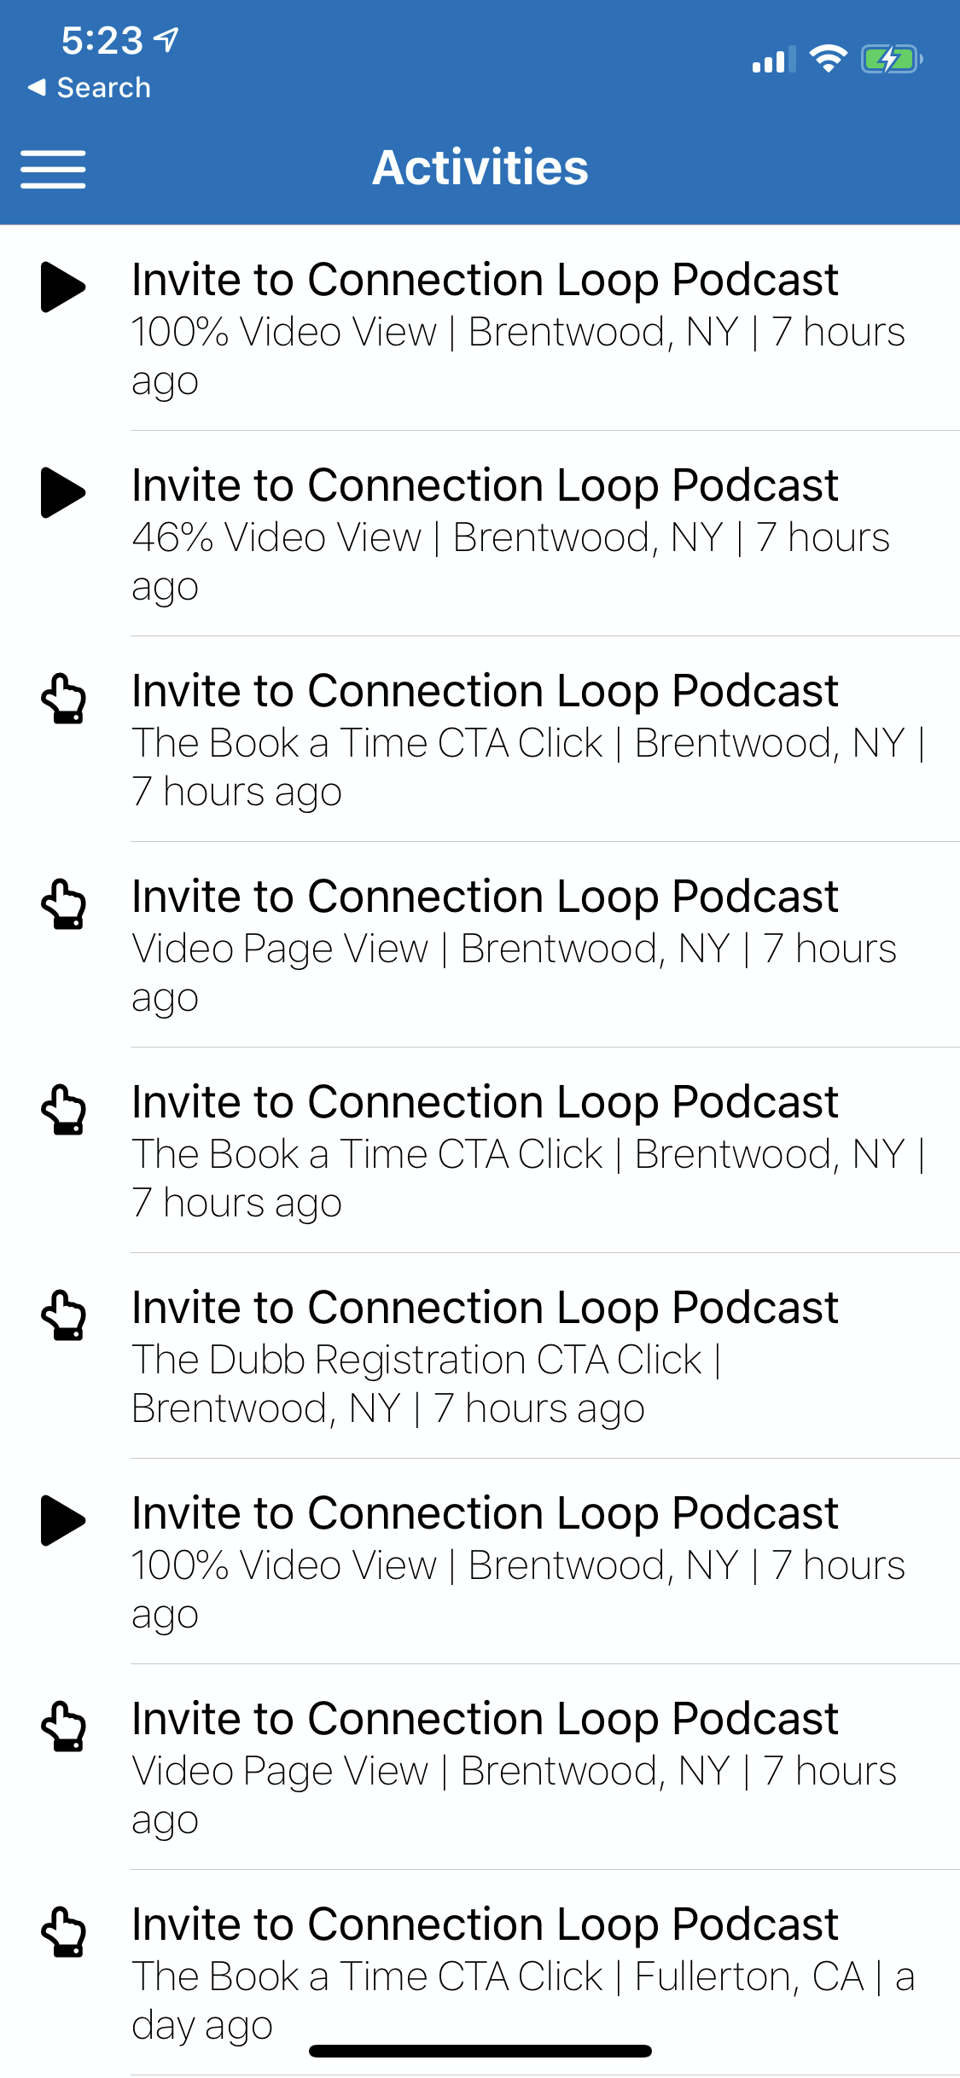Open the Dubb Registration CTA Click activity
This screenshot has height=2078, width=960.
[x=512, y=1356]
